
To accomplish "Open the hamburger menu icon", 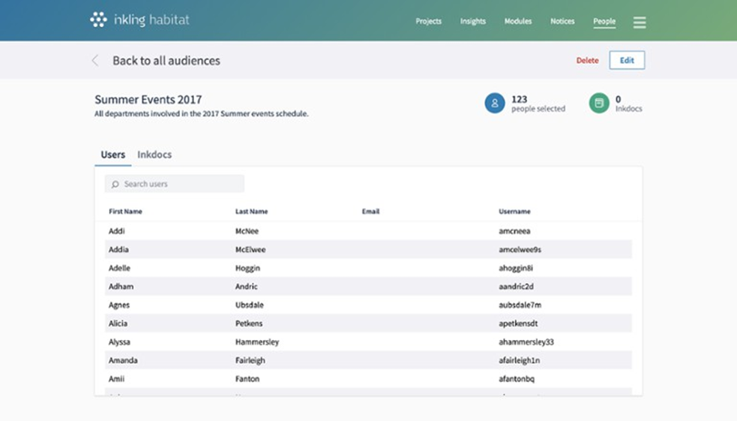I will (639, 23).
